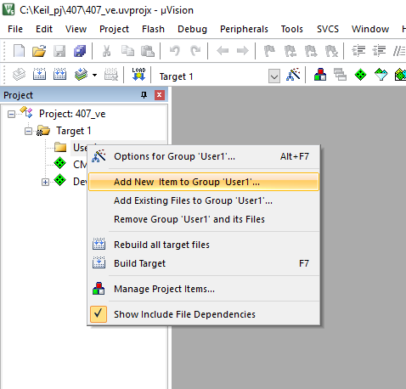Viewport: 406px width, 389px height.
Task: Open the Tools menu
Action: [291, 29]
